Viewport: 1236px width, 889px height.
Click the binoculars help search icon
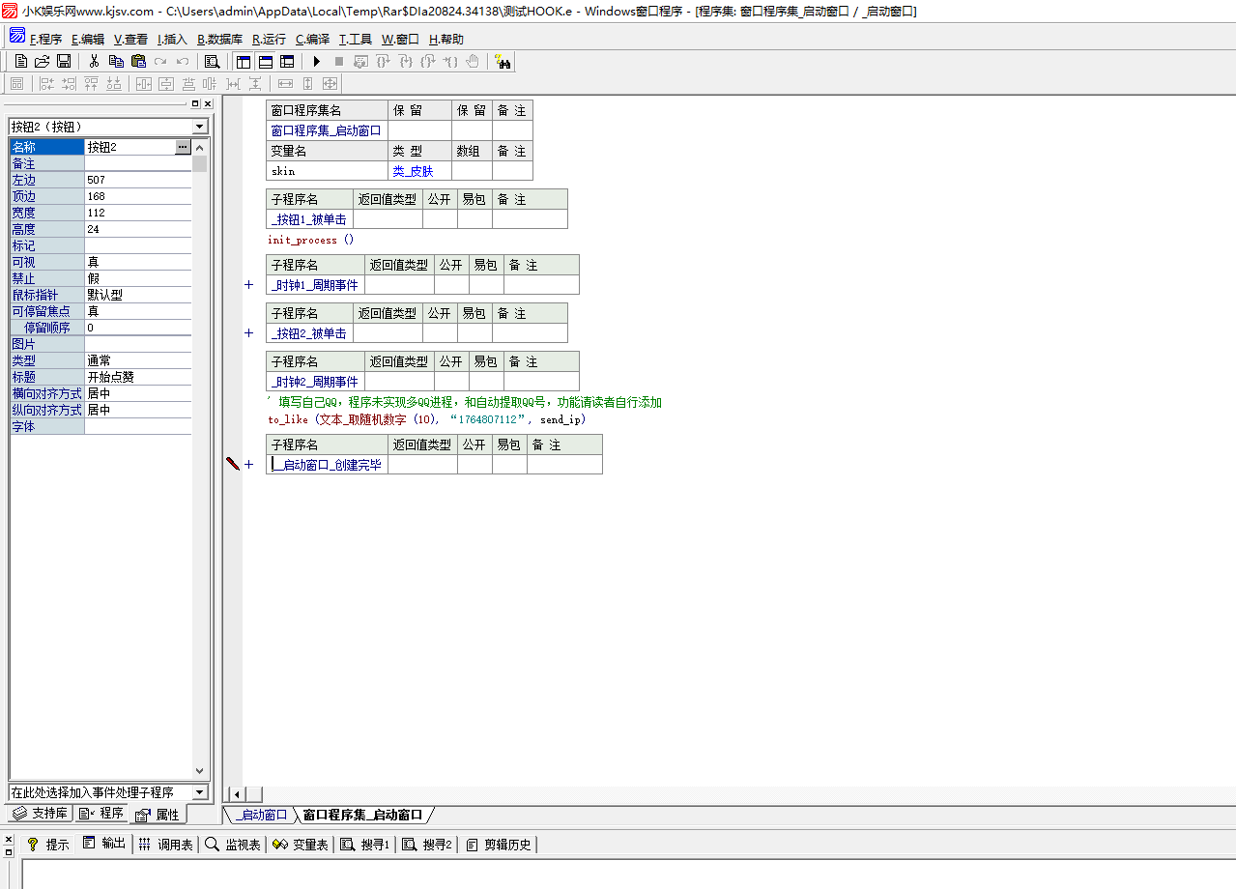503,61
